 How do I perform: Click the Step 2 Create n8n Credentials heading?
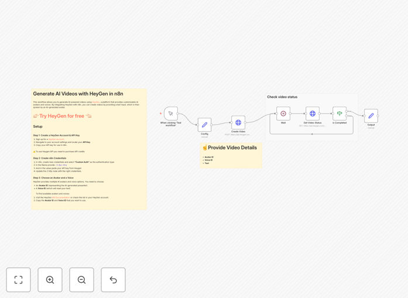[50, 158]
